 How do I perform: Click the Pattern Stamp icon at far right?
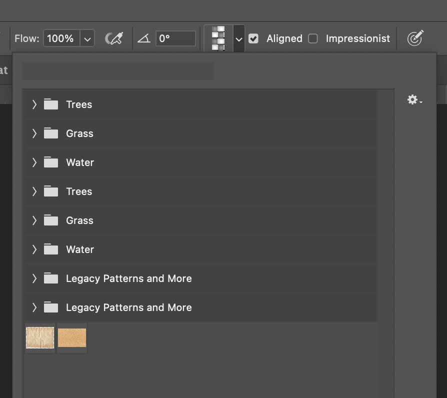415,38
